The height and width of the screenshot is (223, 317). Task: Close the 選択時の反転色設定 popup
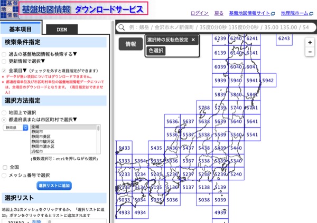(193, 40)
